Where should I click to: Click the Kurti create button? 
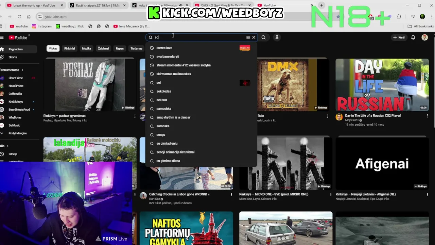(399, 37)
